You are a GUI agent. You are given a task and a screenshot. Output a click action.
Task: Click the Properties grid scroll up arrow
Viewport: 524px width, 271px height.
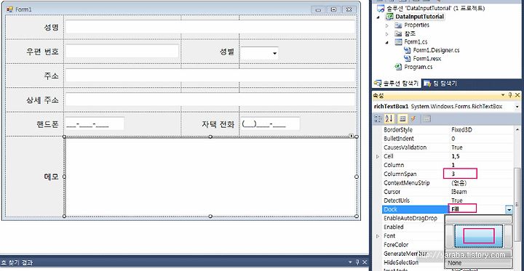[x=517, y=129]
